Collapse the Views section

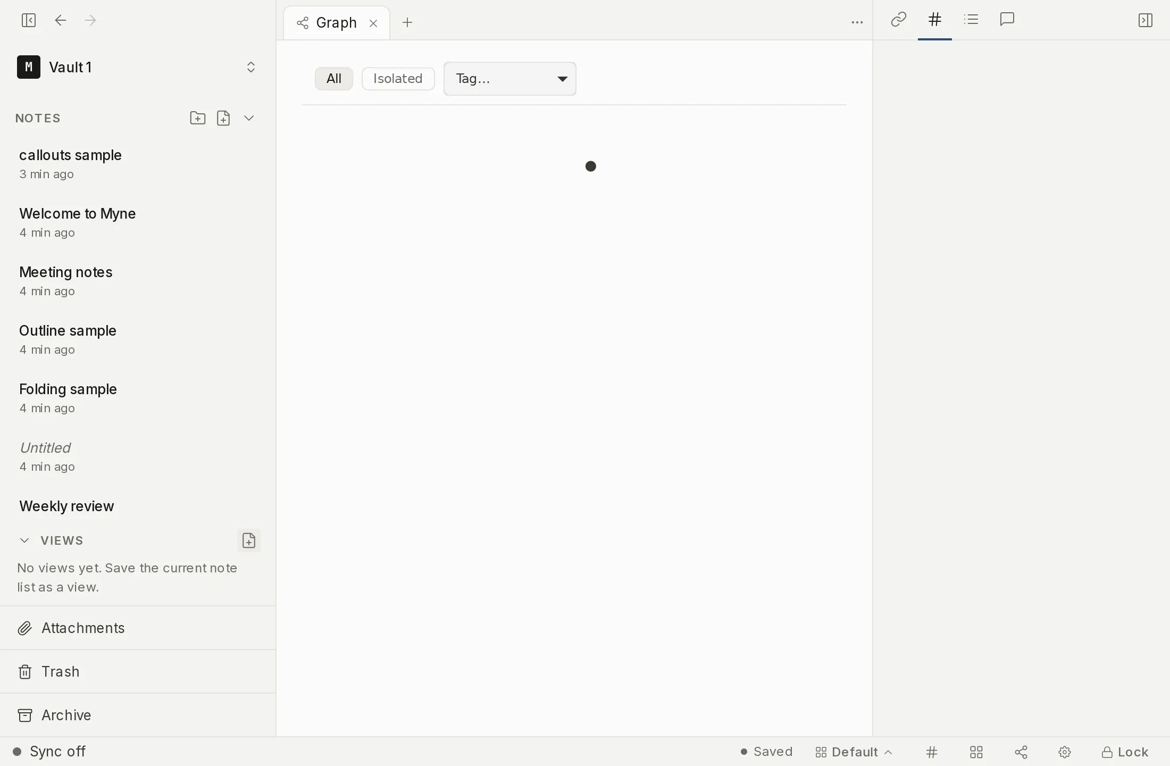tap(24, 540)
